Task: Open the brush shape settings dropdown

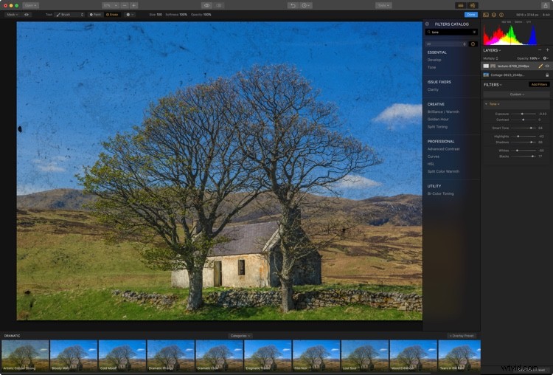Action: [130, 15]
